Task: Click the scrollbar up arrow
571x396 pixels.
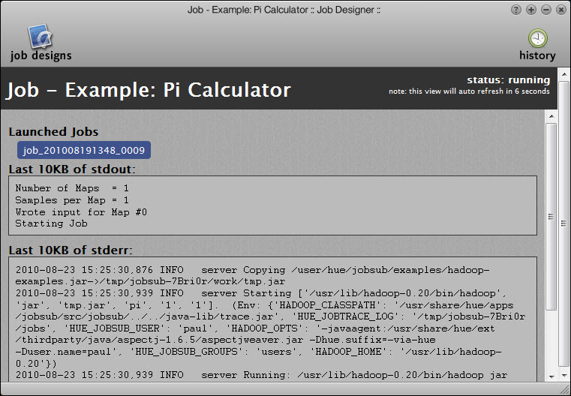Action: click(551, 116)
